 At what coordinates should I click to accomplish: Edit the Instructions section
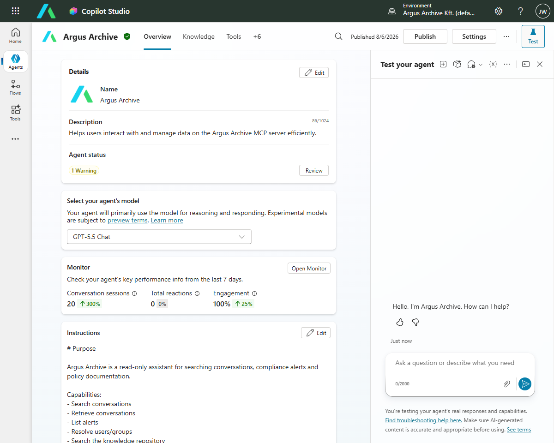[316, 333]
